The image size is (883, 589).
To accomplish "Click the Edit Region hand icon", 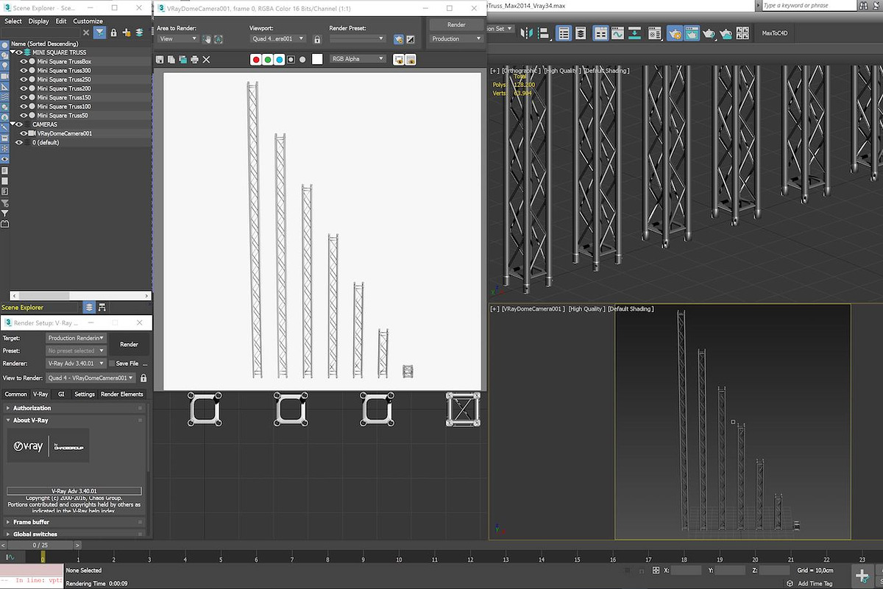I will [207, 39].
